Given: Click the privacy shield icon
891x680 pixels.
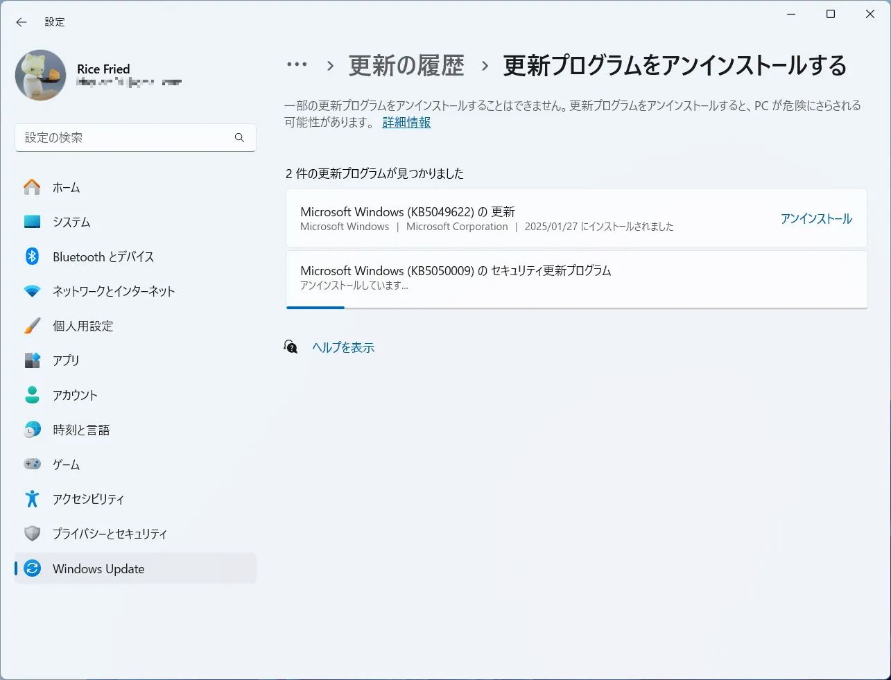Looking at the screenshot, I should click(x=32, y=534).
